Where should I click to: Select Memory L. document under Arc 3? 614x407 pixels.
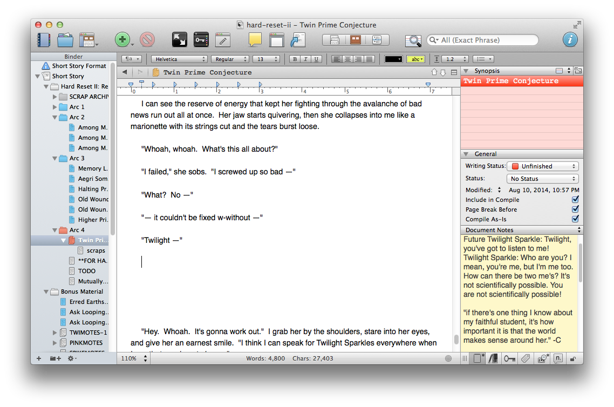92,168
